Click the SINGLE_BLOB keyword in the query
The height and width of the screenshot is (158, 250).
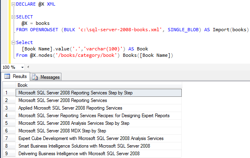(183, 30)
